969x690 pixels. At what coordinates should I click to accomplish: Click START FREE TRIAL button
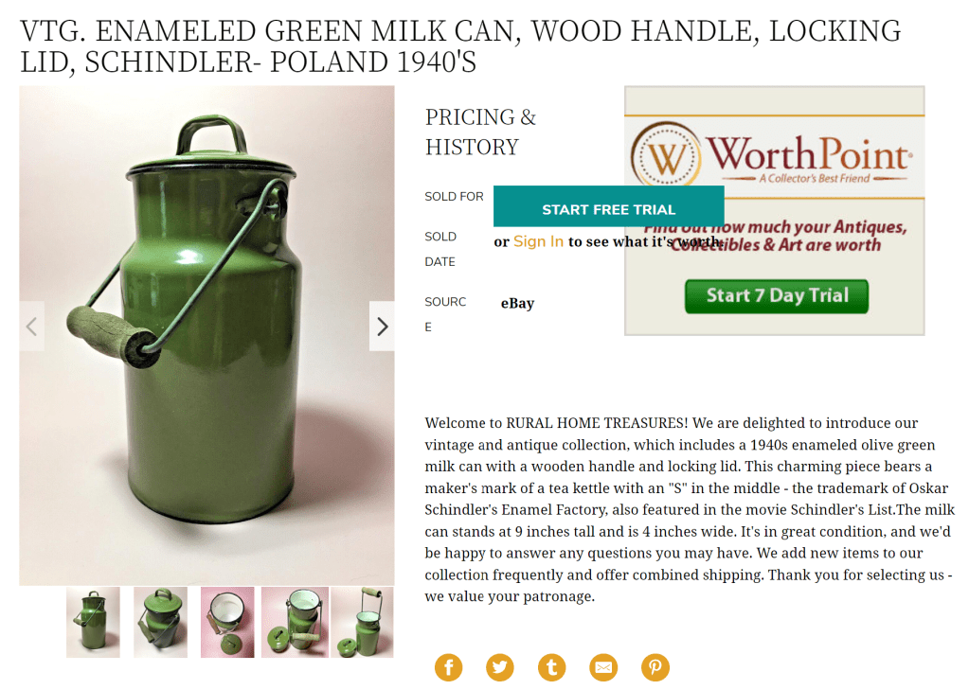click(x=609, y=207)
